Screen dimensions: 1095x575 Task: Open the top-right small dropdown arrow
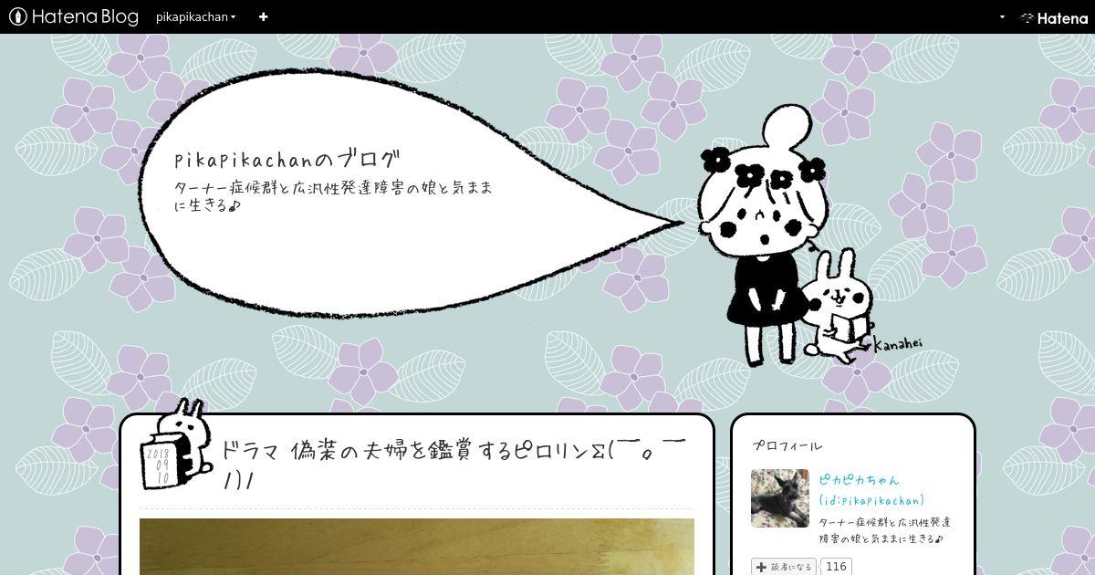1002,16
